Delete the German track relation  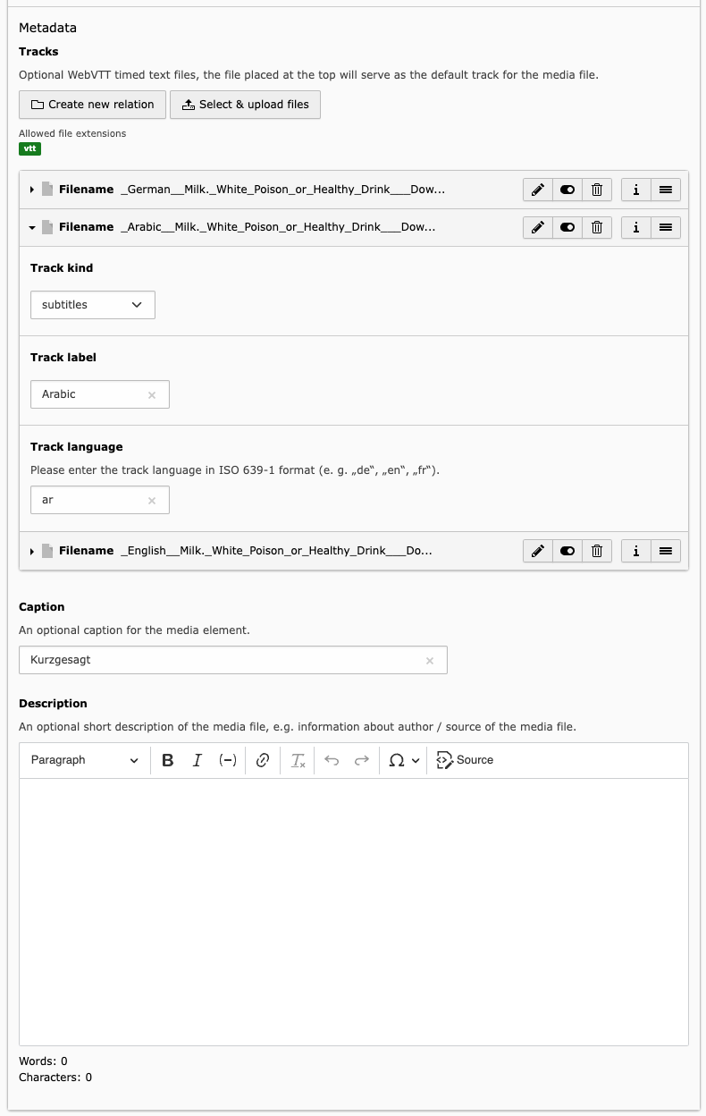597,190
